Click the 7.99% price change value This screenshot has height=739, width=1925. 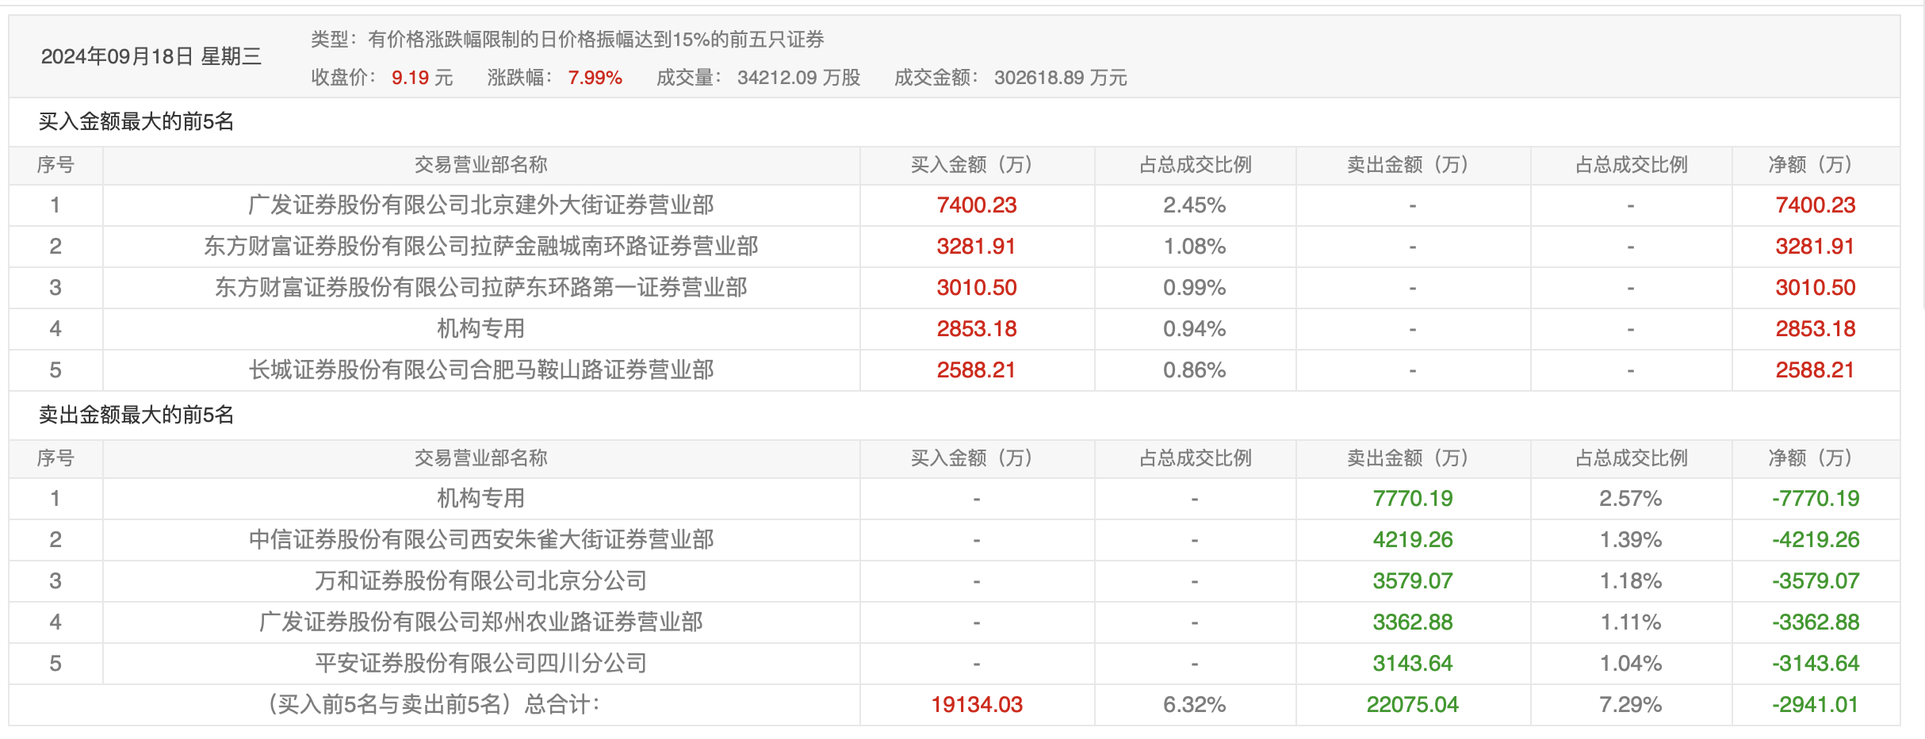(595, 78)
